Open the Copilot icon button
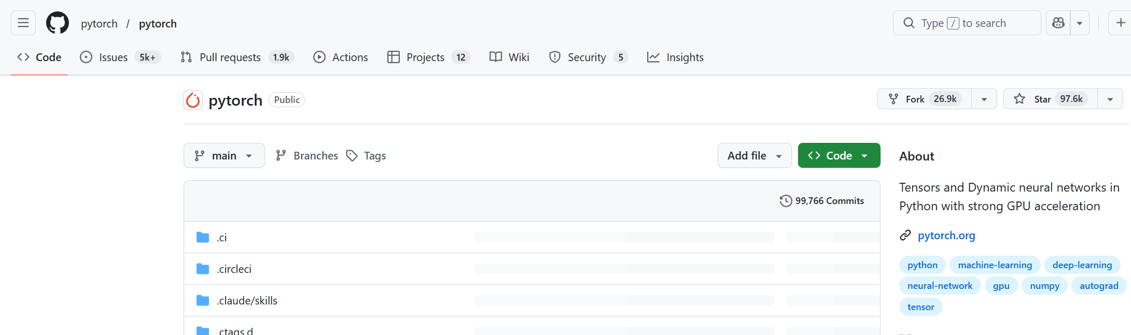 tap(1058, 23)
